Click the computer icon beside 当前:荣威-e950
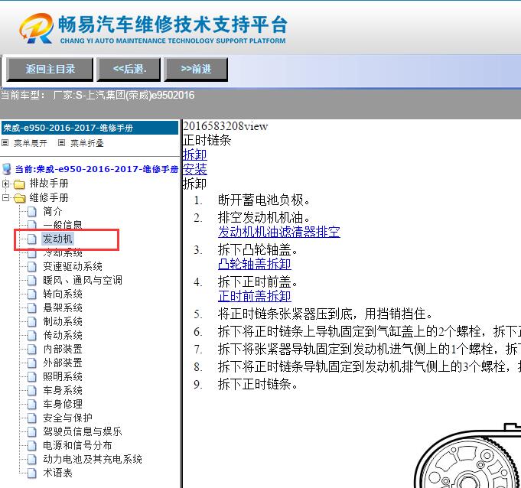The width and height of the screenshot is (521, 488). [6, 169]
